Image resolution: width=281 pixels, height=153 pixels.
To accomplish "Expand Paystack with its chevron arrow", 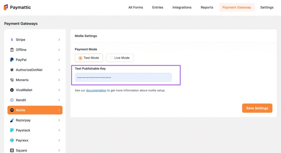I will 59,130.
